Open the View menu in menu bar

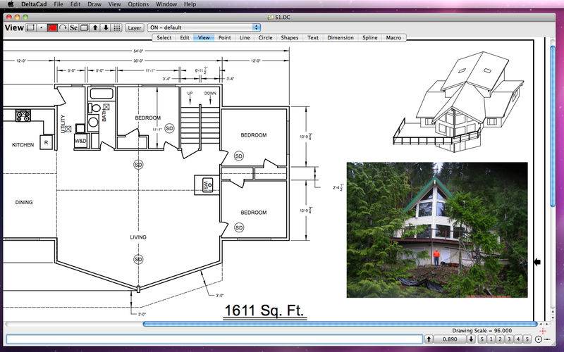pyautogui.click(x=114, y=4)
